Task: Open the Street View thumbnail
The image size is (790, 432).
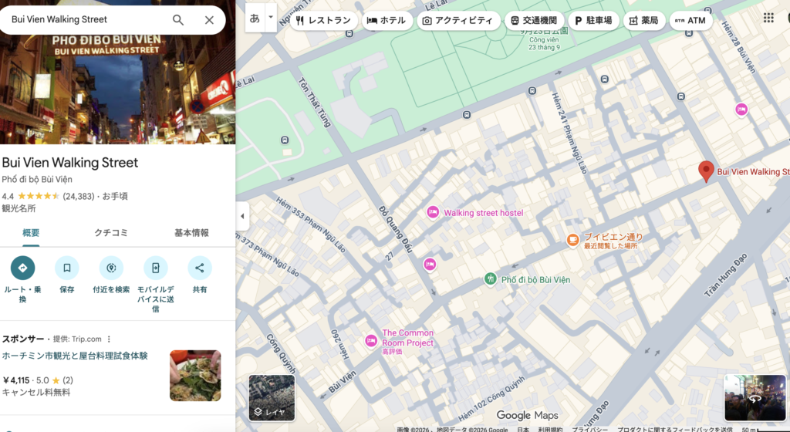Action: 755,398
